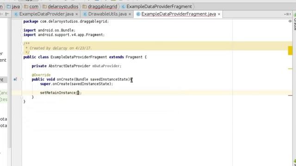Select the ExampleDataProviderFragment.java tab

coord(179,14)
